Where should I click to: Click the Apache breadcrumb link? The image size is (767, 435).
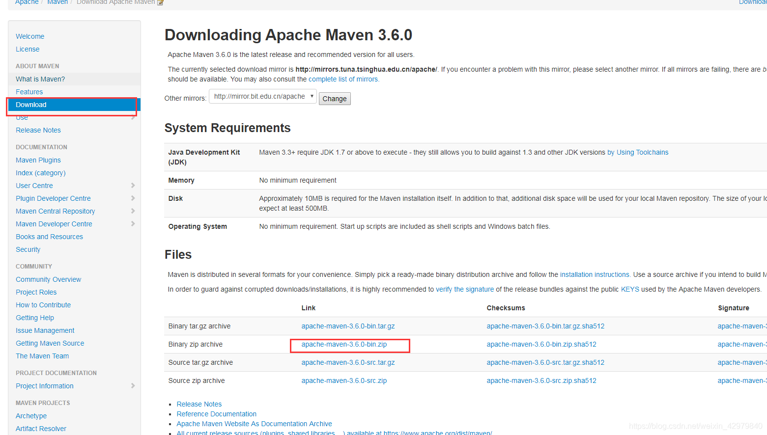(x=27, y=2)
